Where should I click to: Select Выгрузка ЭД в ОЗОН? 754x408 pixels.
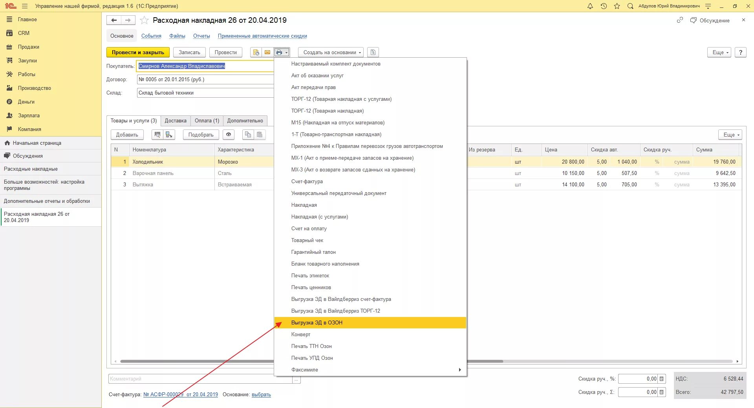370,322
